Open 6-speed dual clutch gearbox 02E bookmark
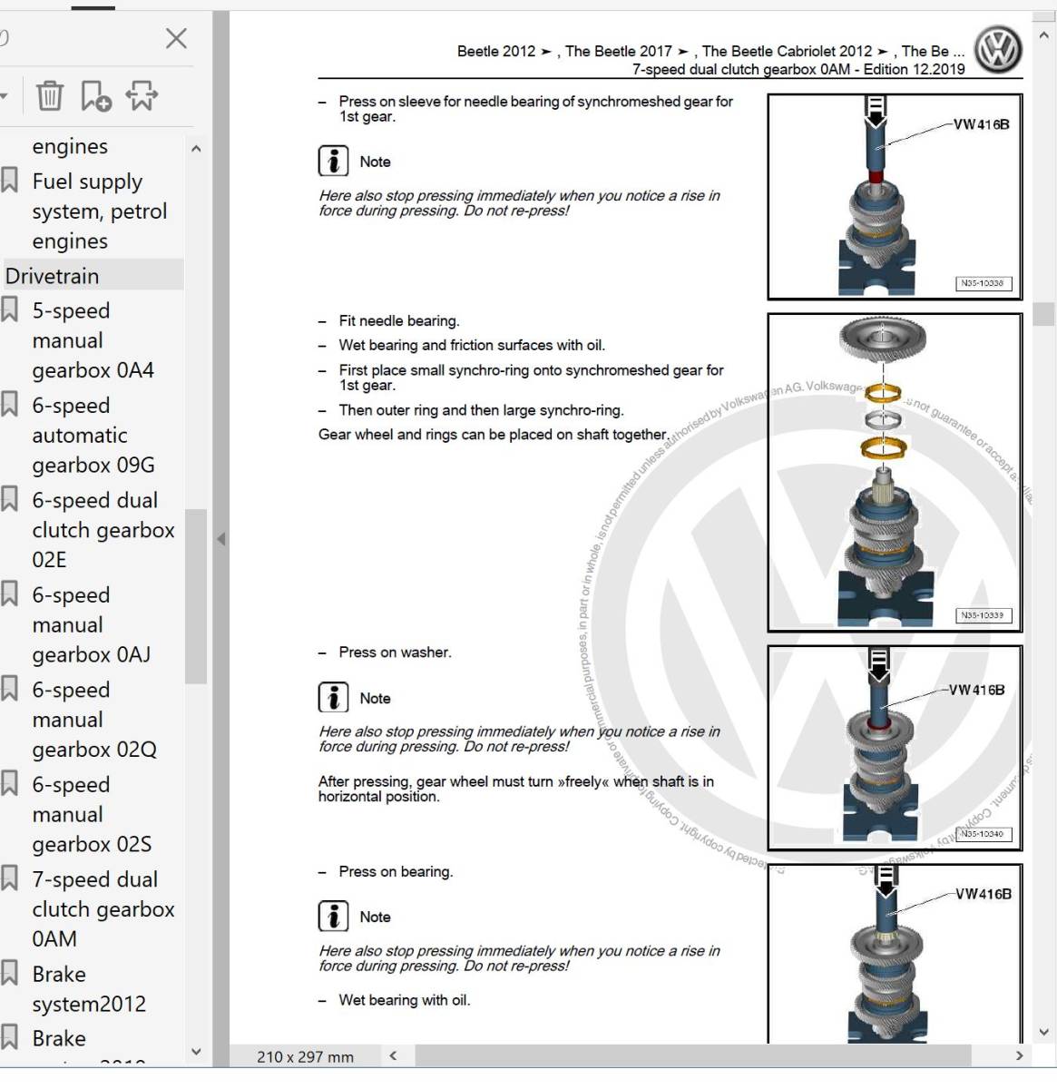This screenshot has height=1089, width=1057. [x=103, y=530]
